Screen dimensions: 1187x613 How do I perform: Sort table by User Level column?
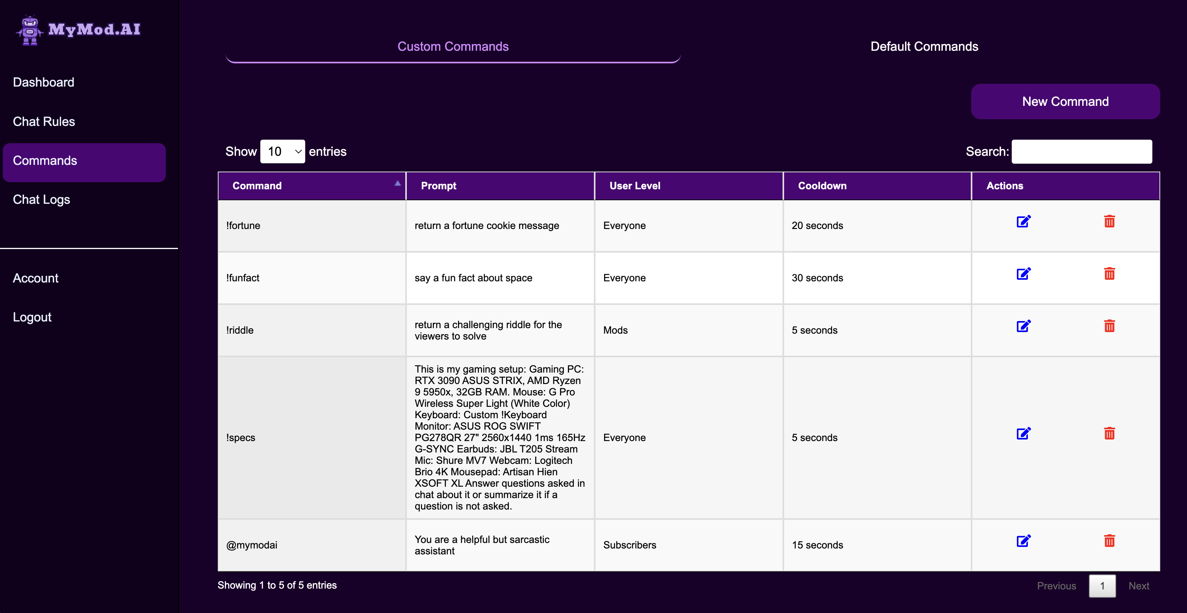688,186
